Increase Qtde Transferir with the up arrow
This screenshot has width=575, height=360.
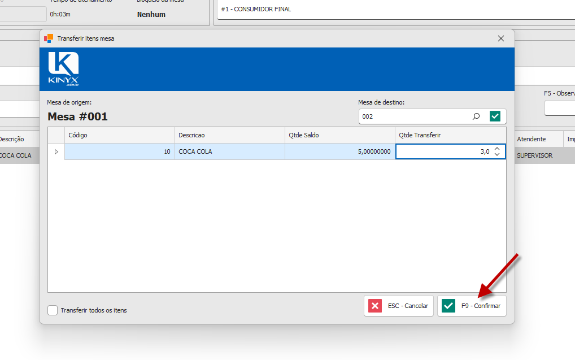tap(497, 149)
